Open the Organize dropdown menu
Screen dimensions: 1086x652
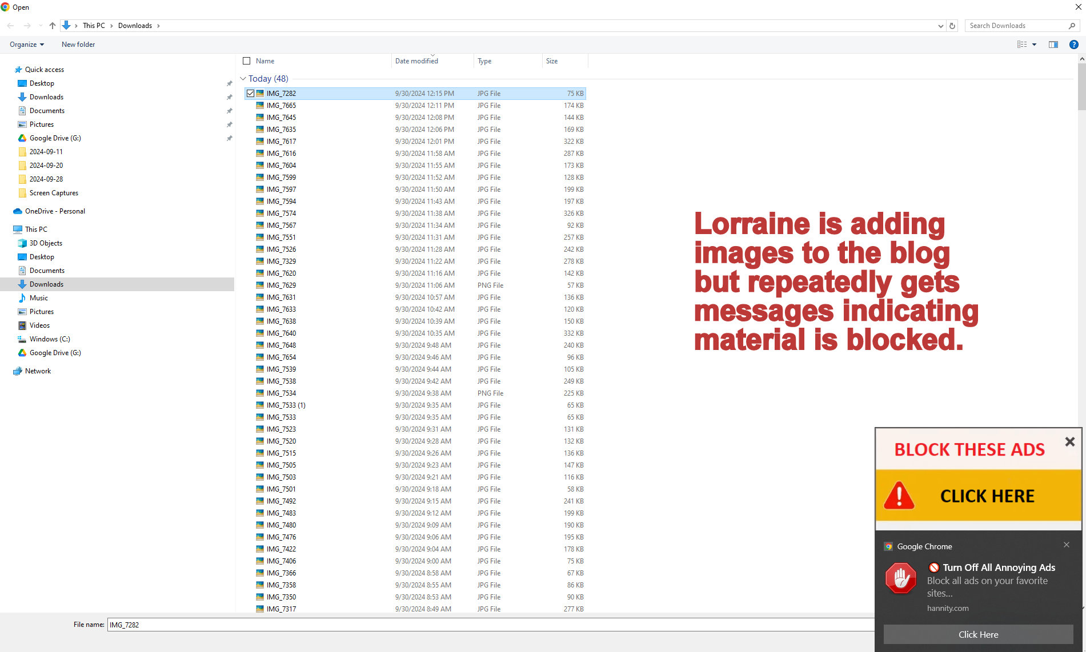[26, 45]
